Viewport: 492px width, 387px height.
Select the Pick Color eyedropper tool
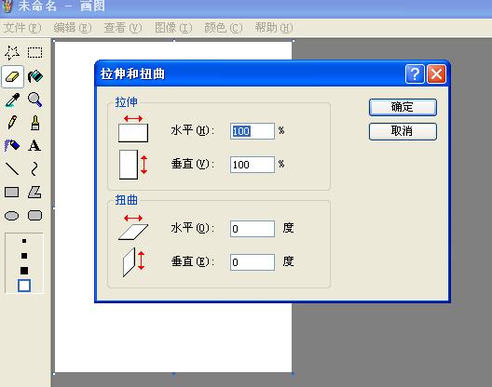click(12, 100)
